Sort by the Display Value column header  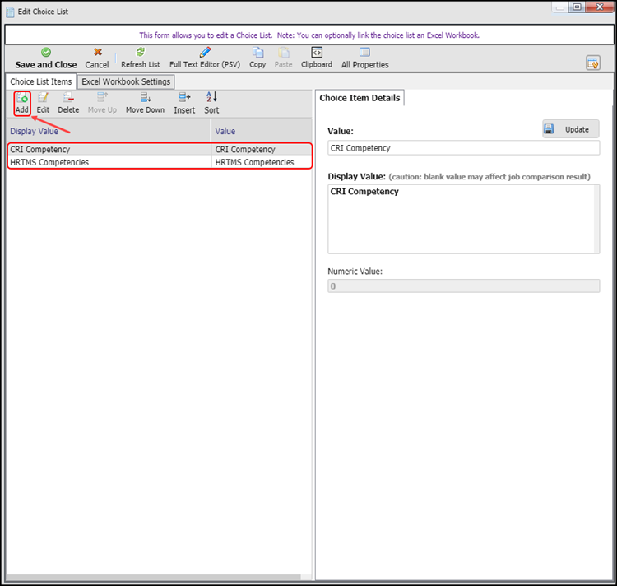click(107, 131)
